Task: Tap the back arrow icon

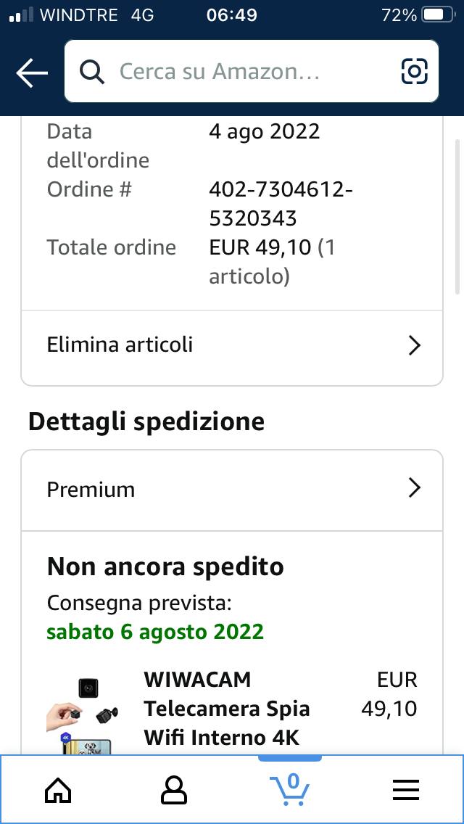Action: 32,72
